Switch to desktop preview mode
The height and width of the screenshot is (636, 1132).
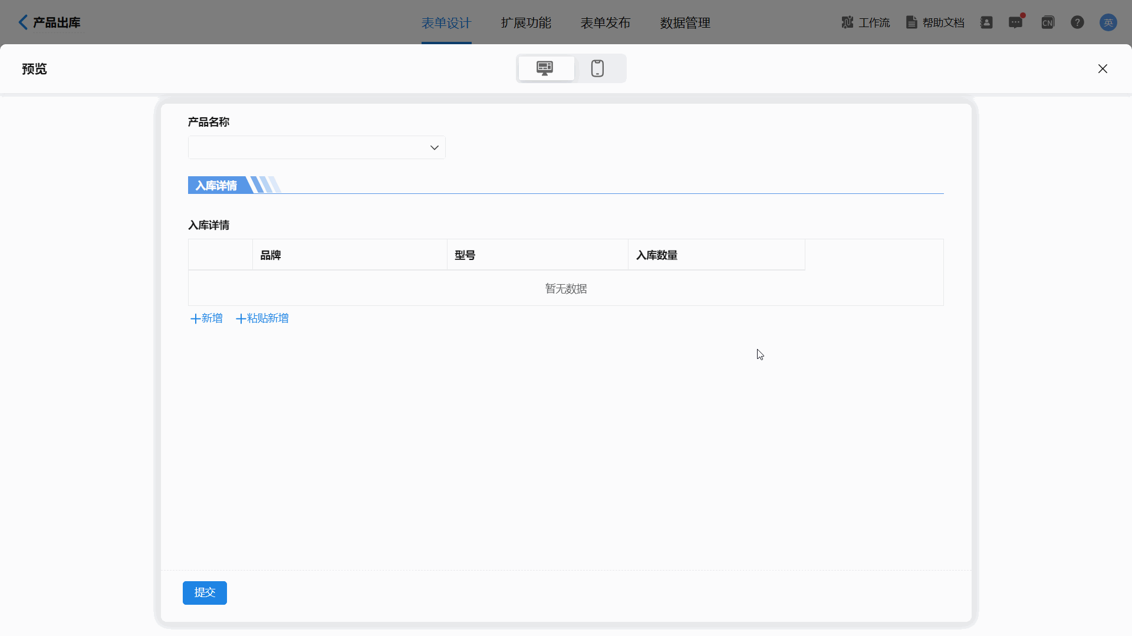coord(545,68)
